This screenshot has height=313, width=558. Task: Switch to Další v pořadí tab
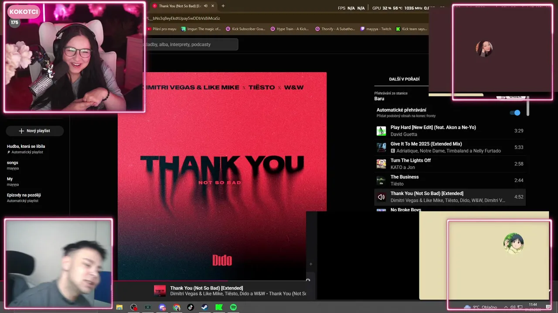pyautogui.click(x=404, y=79)
